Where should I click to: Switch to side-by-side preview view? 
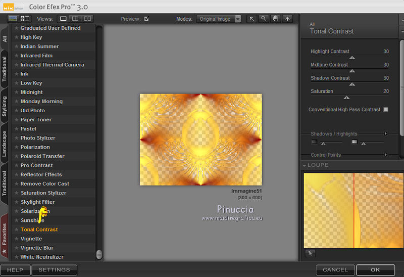point(88,19)
